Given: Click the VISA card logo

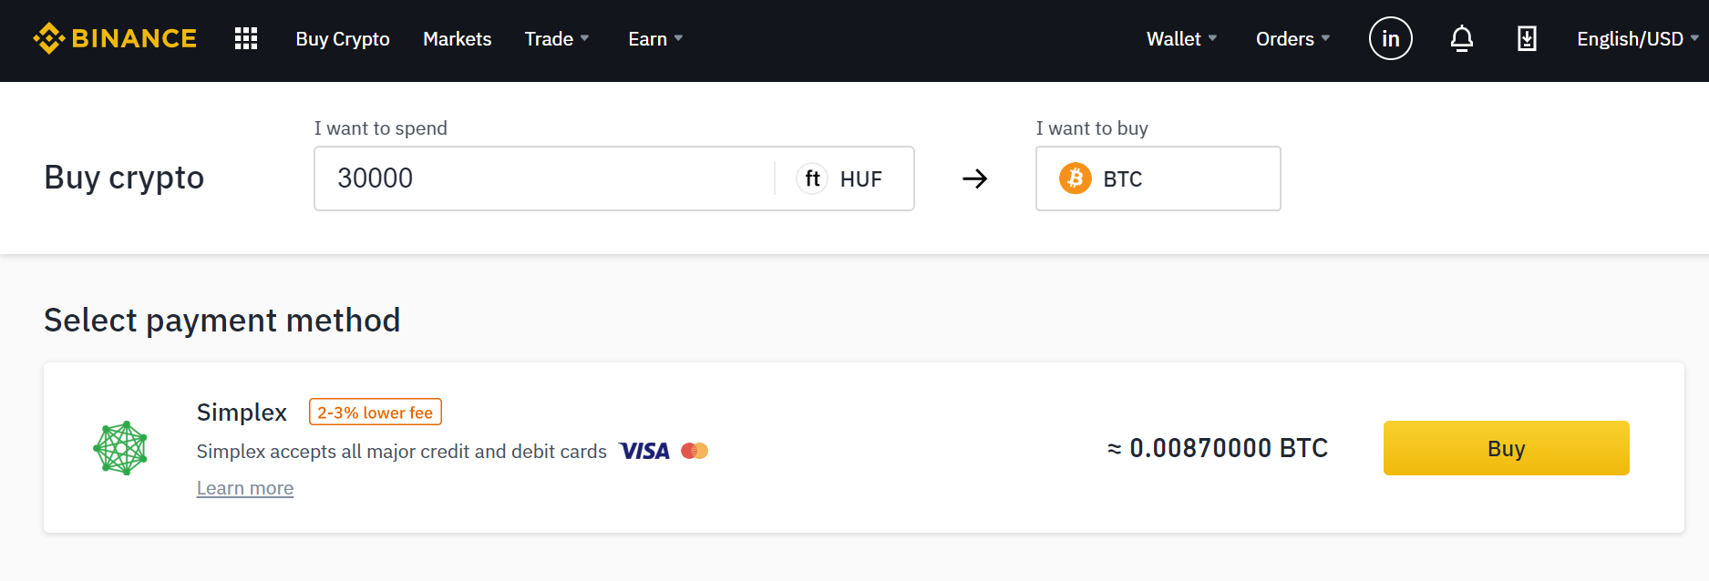Looking at the screenshot, I should [644, 451].
